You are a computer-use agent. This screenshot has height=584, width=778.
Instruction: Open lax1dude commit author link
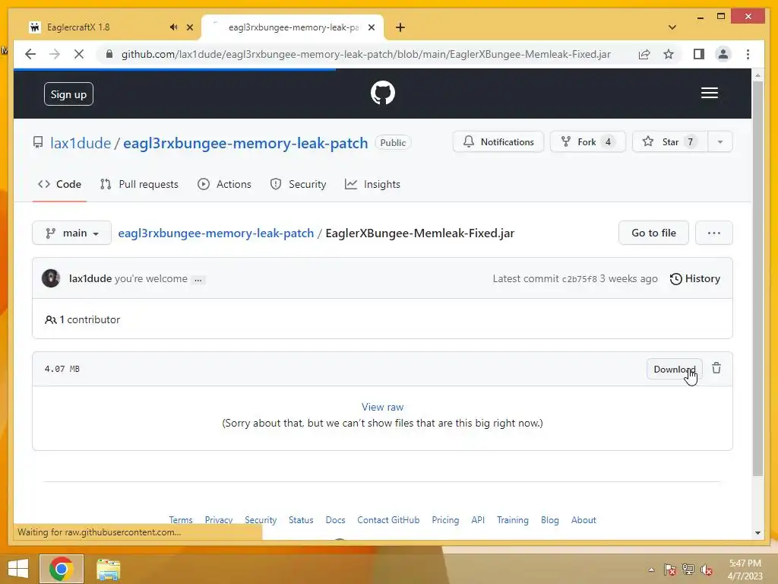(90, 278)
